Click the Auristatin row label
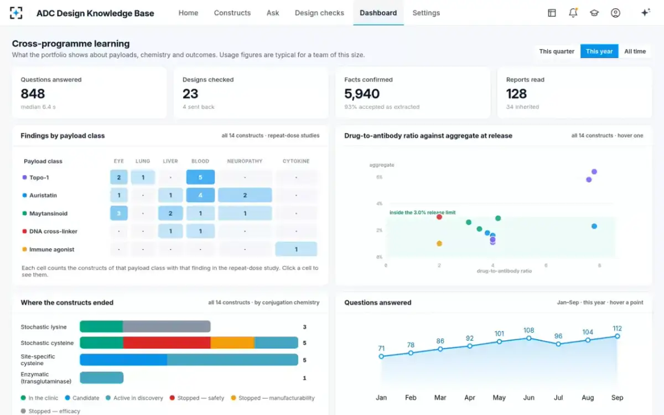664x415 pixels. 39,195
